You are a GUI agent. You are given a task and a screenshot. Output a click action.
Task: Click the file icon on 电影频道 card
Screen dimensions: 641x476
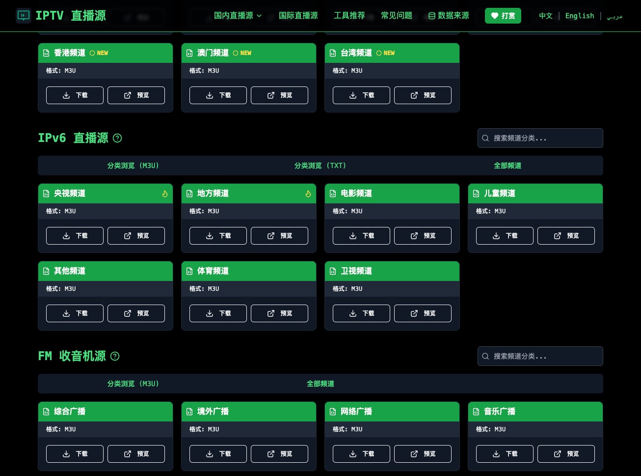333,194
